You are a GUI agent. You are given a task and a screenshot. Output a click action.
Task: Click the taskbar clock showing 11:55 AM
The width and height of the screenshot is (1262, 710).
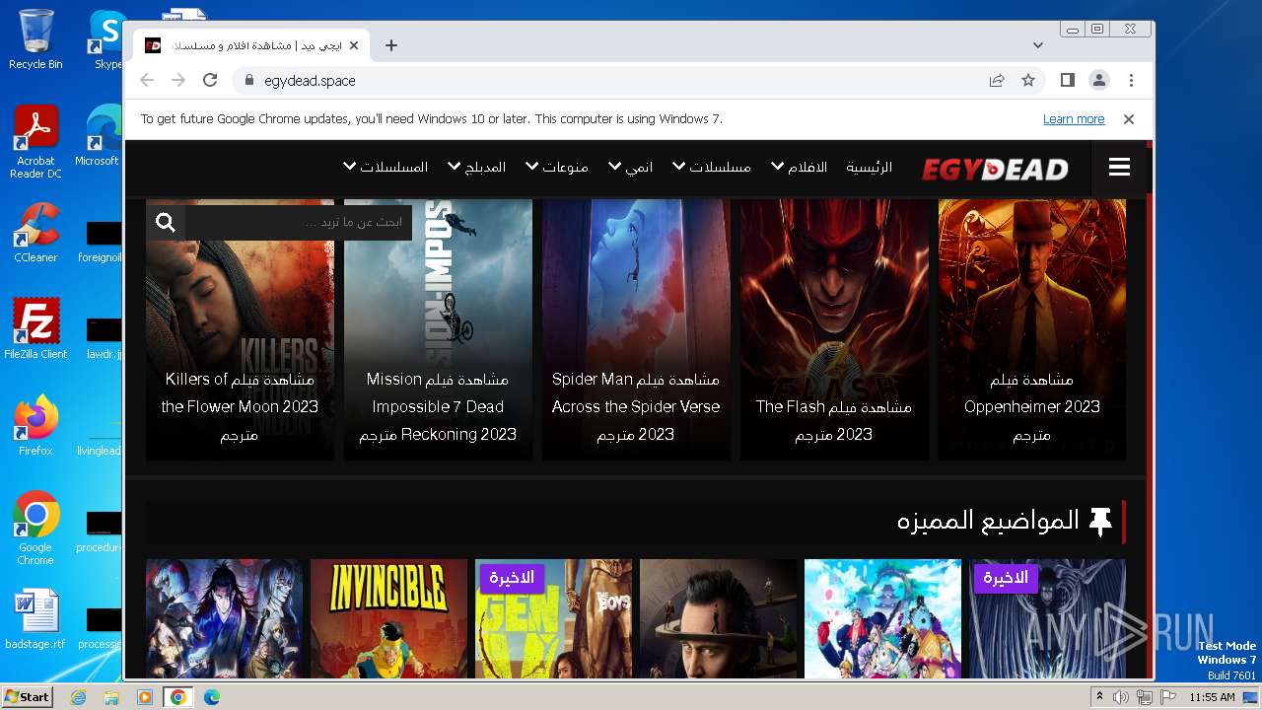(1212, 697)
